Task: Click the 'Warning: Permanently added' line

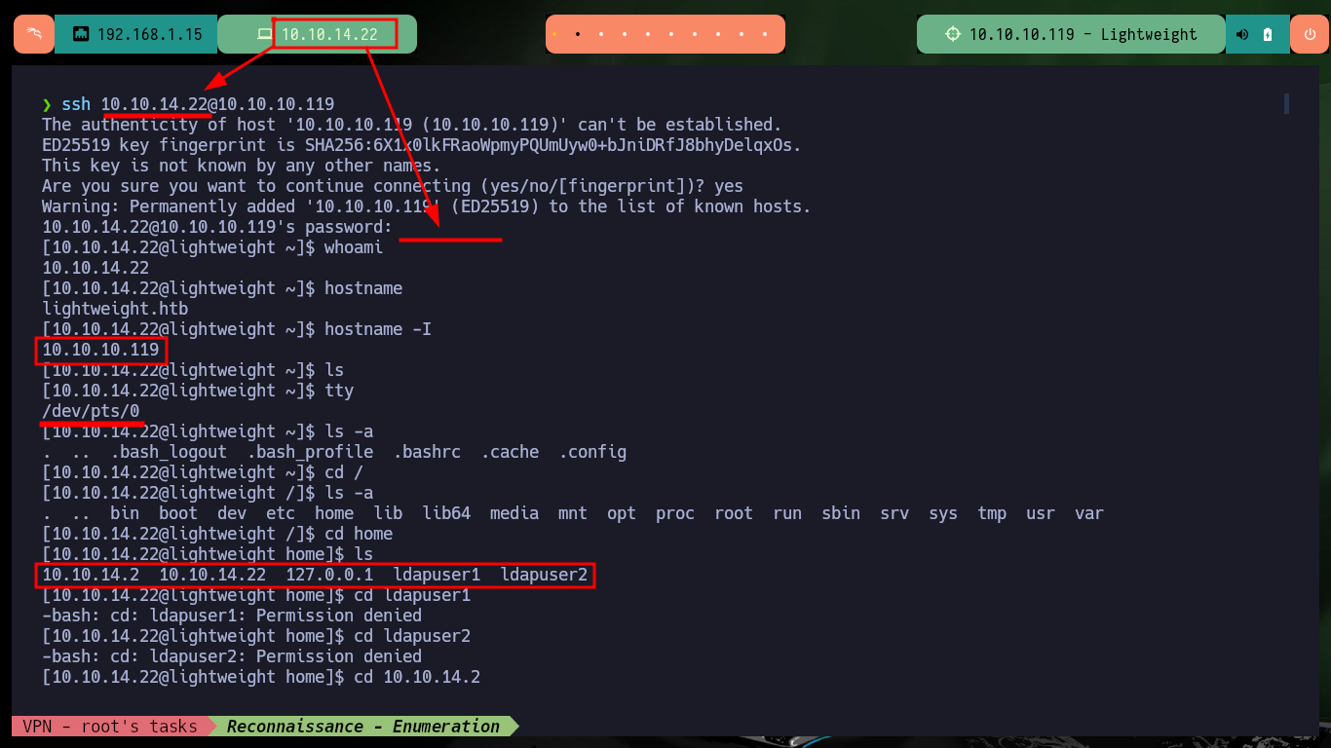Action: pos(427,206)
